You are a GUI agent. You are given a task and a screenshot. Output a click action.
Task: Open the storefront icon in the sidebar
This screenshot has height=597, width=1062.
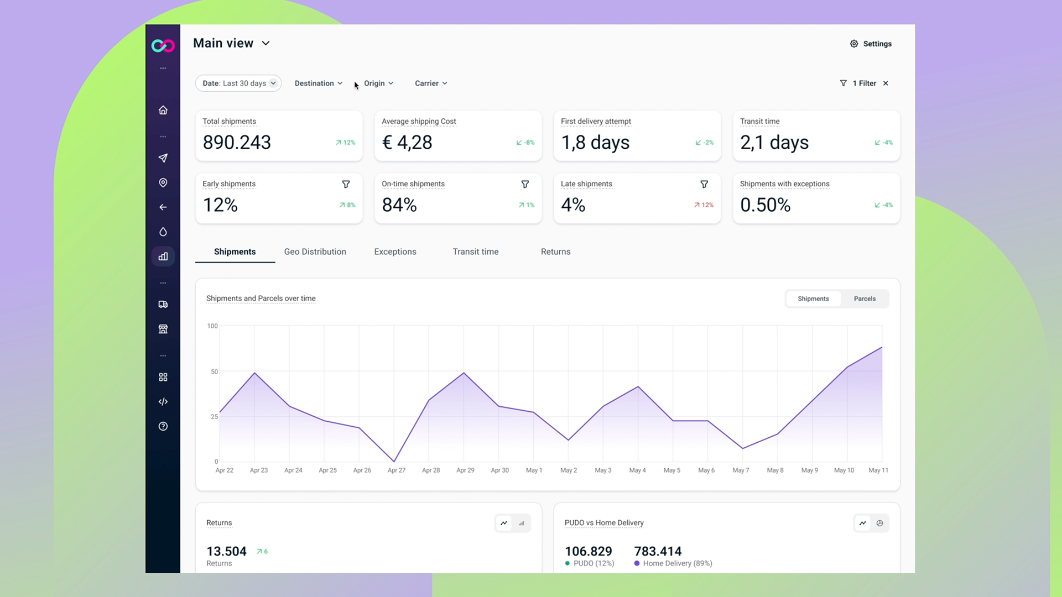[163, 329]
